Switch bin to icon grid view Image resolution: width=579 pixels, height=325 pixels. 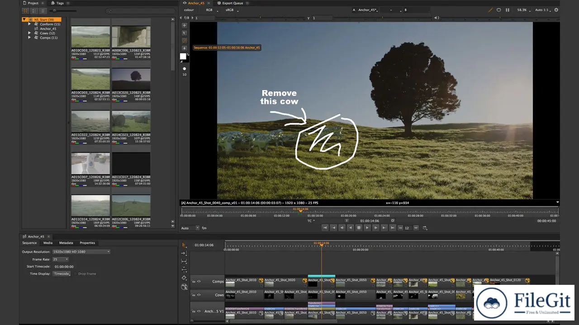click(x=25, y=10)
